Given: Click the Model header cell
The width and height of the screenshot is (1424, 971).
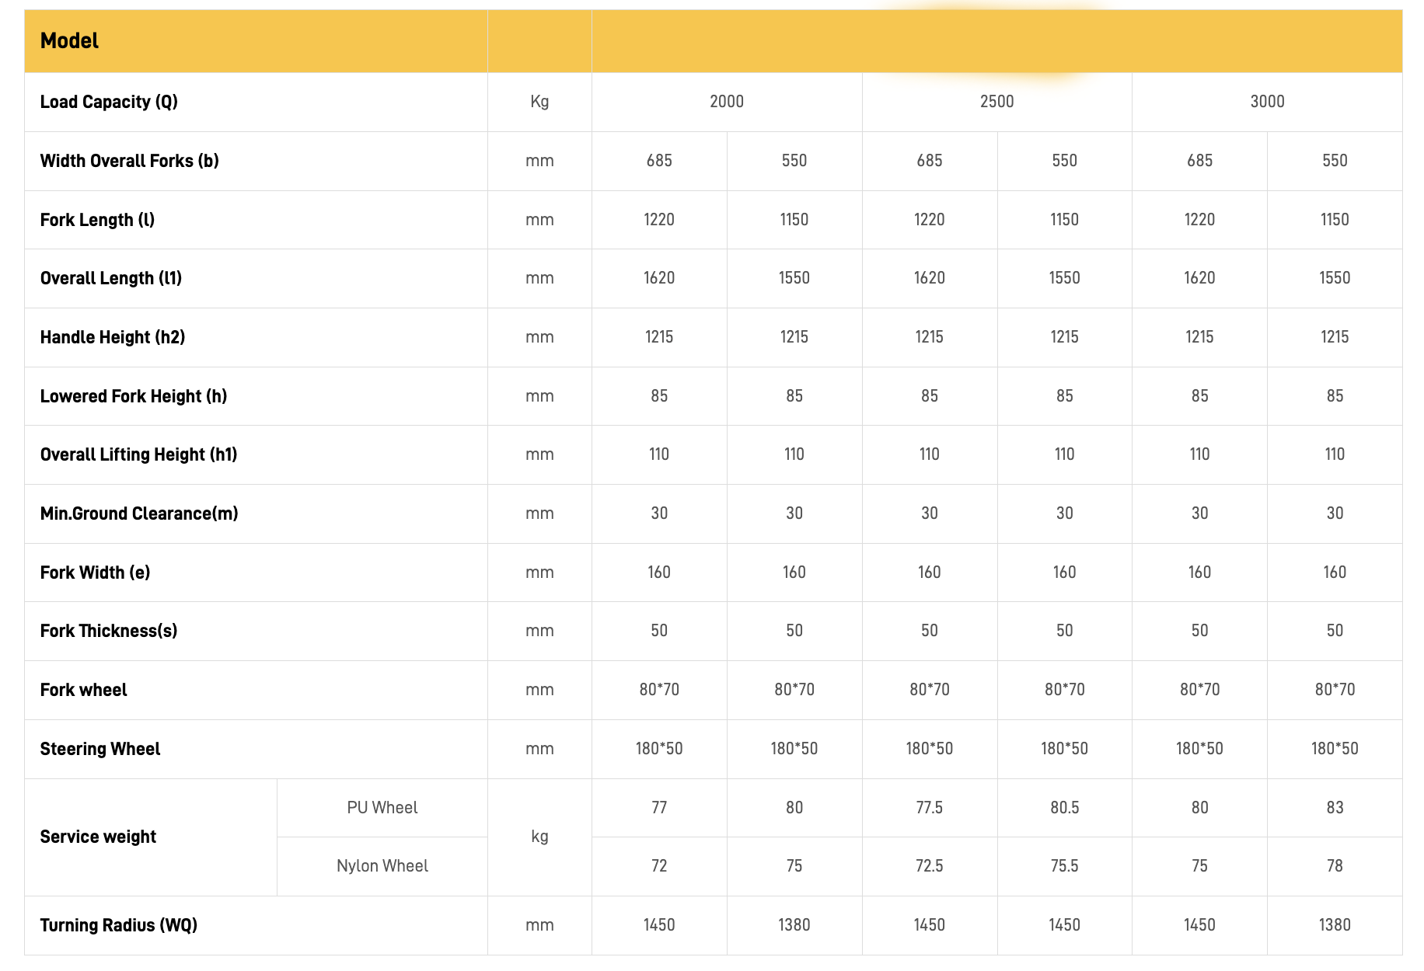Looking at the screenshot, I should click(x=69, y=41).
